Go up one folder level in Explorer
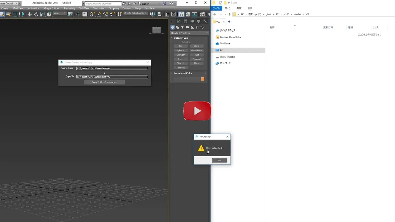395x222 pixels. [x=229, y=14]
